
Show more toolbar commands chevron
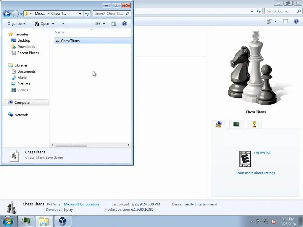pyautogui.click(x=62, y=24)
